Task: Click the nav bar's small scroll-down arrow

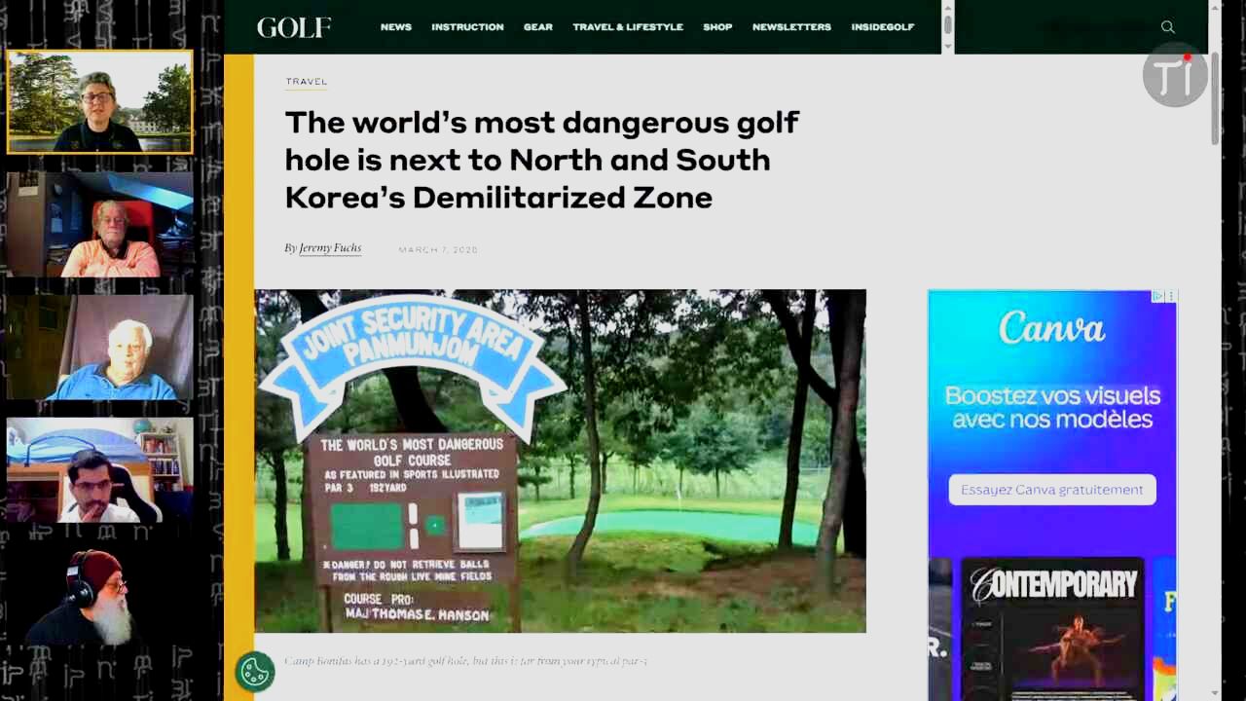Action: 947,45
